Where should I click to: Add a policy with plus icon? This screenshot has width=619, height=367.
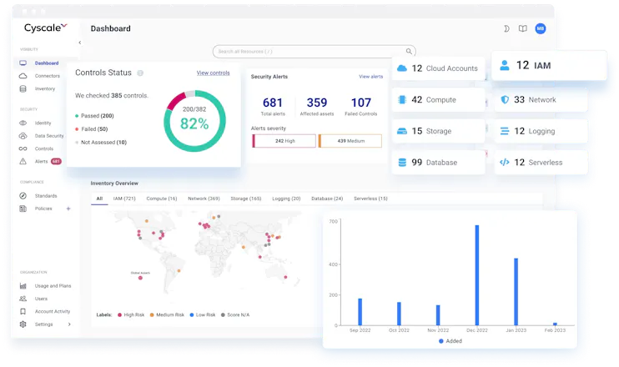(x=68, y=209)
